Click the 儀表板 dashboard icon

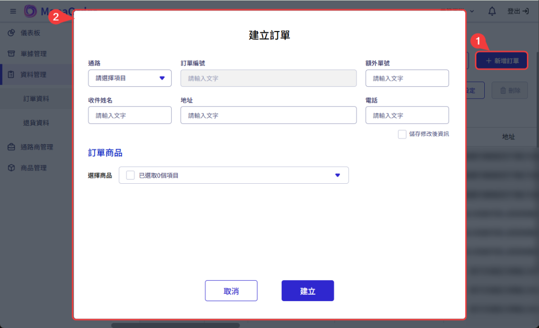(x=11, y=33)
